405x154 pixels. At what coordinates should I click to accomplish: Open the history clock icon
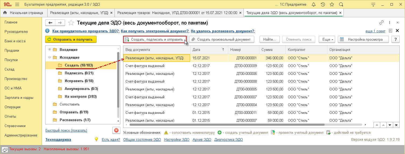click(323, 5)
